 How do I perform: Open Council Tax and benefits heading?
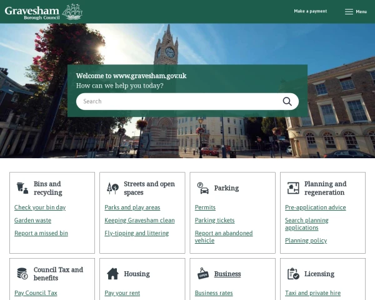click(x=58, y=274)
